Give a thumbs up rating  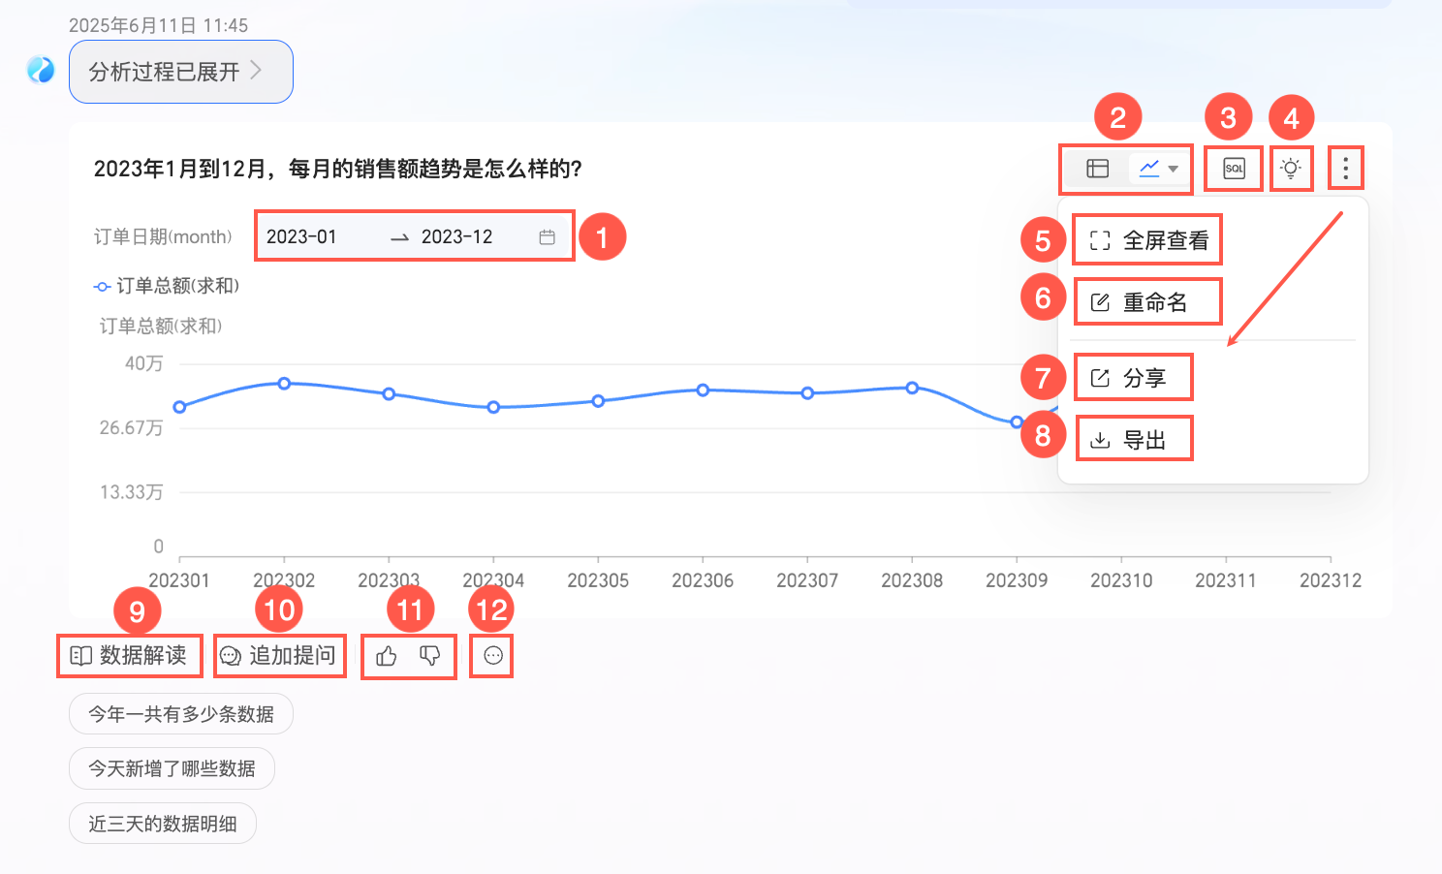387,656
